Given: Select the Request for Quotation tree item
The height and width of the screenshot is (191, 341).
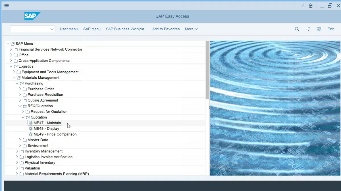Looking at the screenshot, I should pos(49,111).
